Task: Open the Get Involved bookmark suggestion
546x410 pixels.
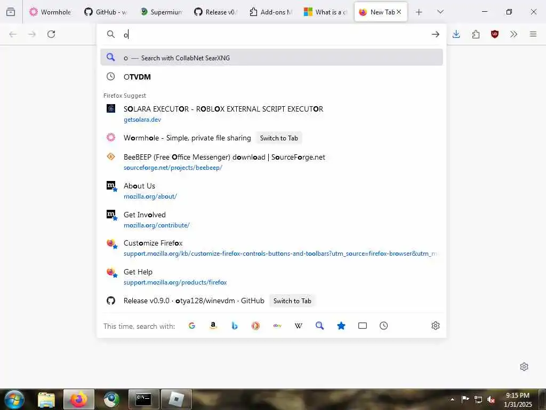Action: [271, 219]
